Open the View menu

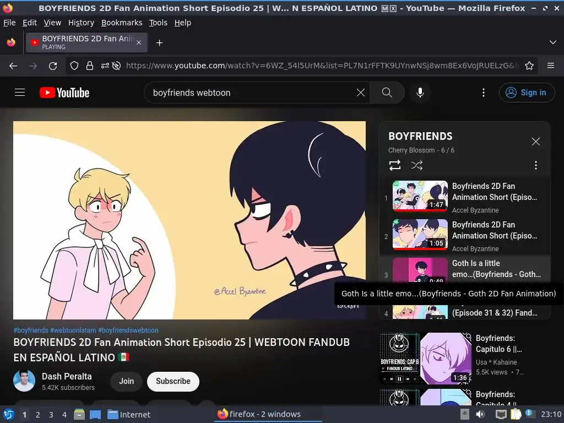point(52,23)
